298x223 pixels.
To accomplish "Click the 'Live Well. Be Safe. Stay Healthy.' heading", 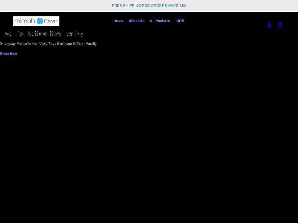I will (x=42, y=33).
